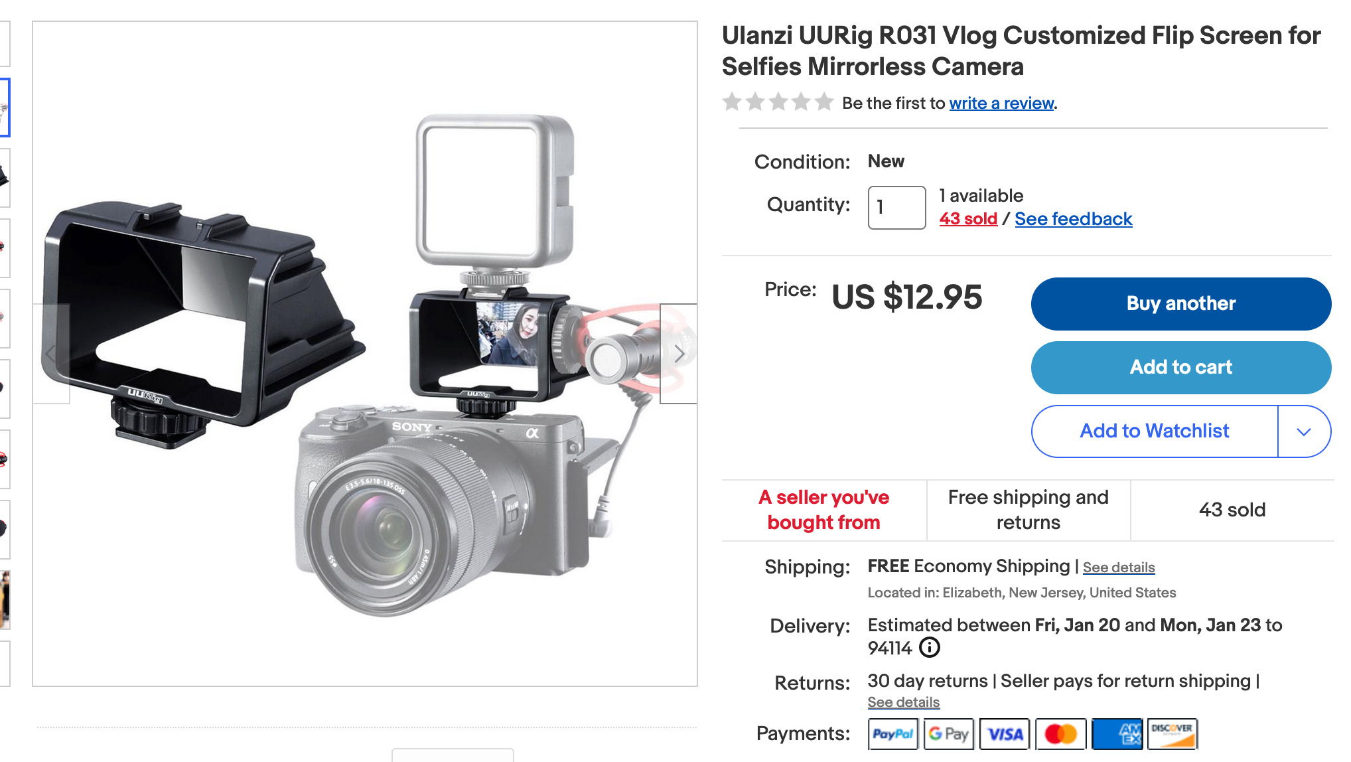Expand the Add to Watchlist dropdown arrow
1351x762 pixels.
1304,431
